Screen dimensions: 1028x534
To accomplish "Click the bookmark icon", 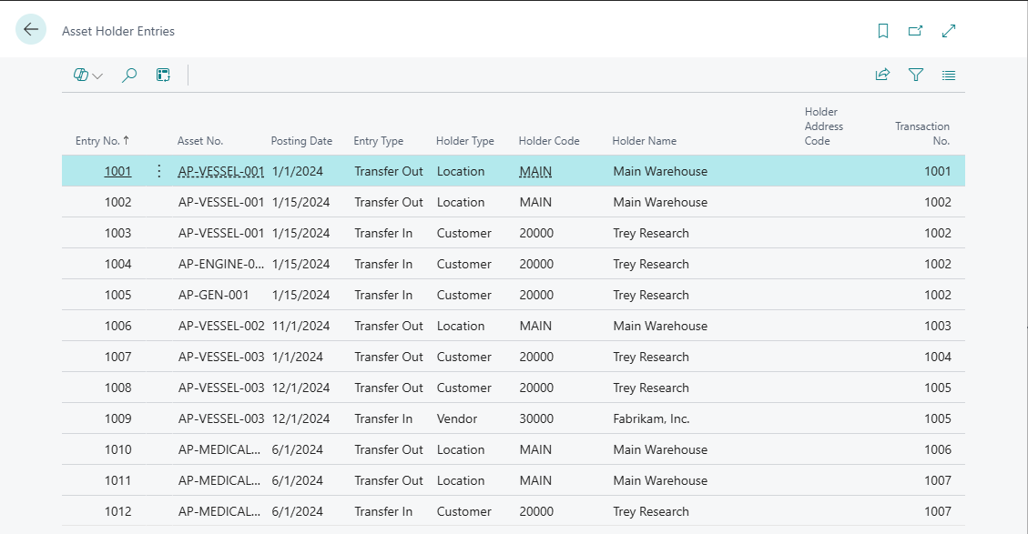I will (882, 31).
